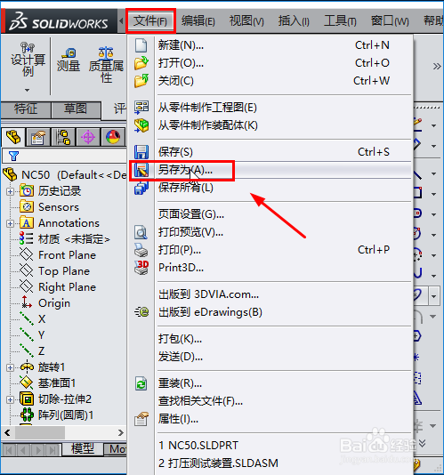This screenshot has width=444, height=475.
Task: Click the eDrawings publish icon
Action: 141,312
